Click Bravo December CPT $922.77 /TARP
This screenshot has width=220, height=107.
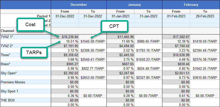click(93, 68)
